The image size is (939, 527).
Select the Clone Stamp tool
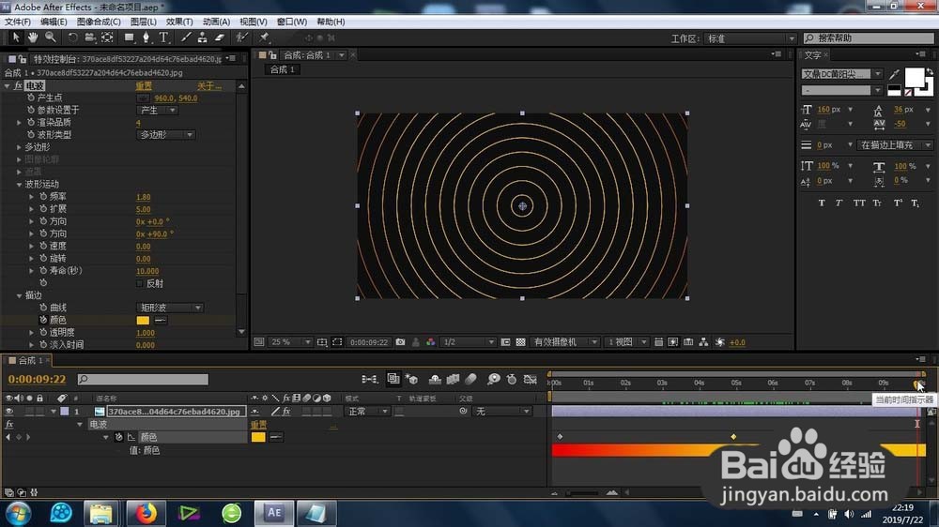(x=203, y=38)
